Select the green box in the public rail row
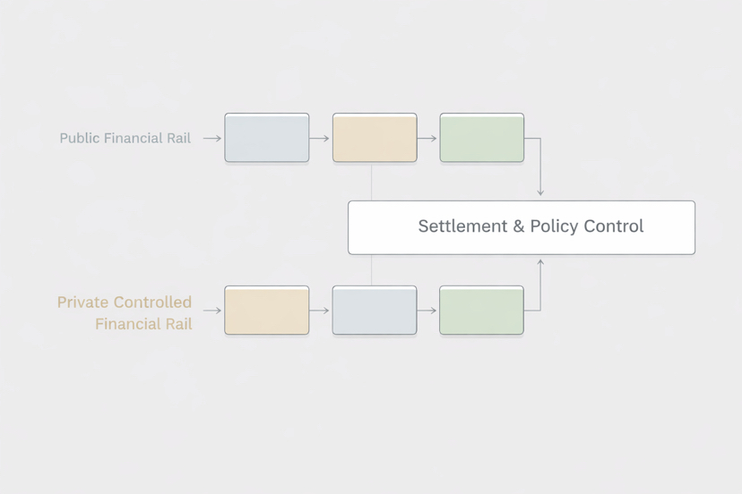This screenshot has height=494, width=742. click(481, 138)
